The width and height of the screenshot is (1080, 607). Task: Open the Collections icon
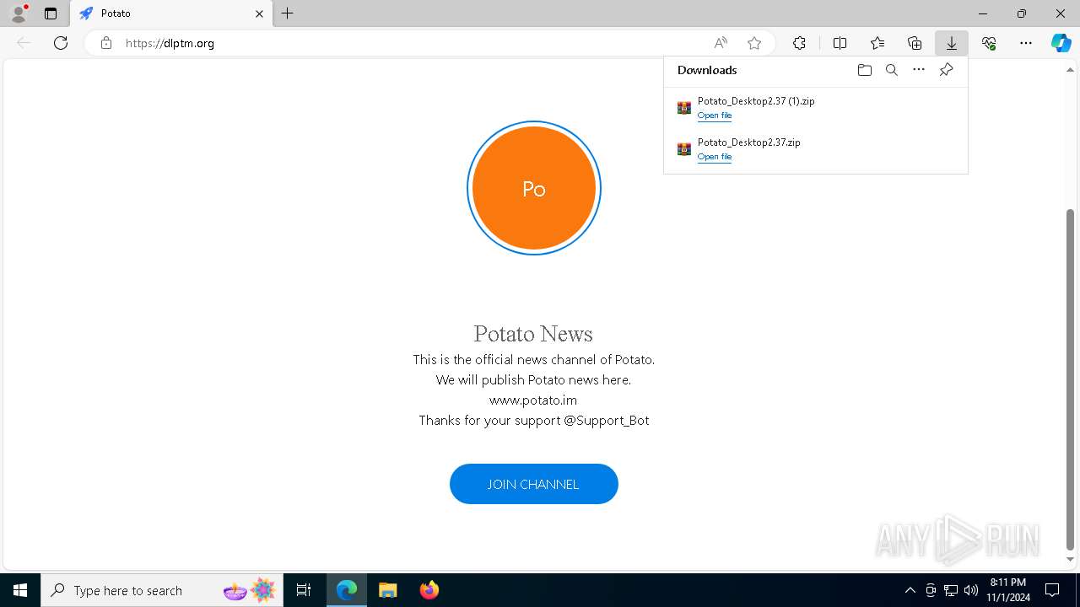point(915,43)
